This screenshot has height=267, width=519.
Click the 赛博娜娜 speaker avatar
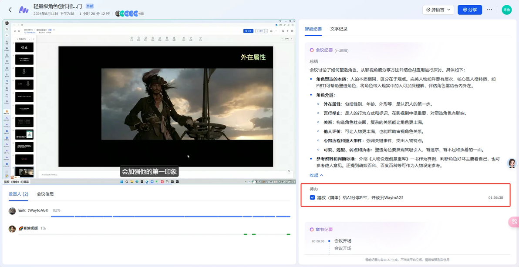click(x=12, y=229)
